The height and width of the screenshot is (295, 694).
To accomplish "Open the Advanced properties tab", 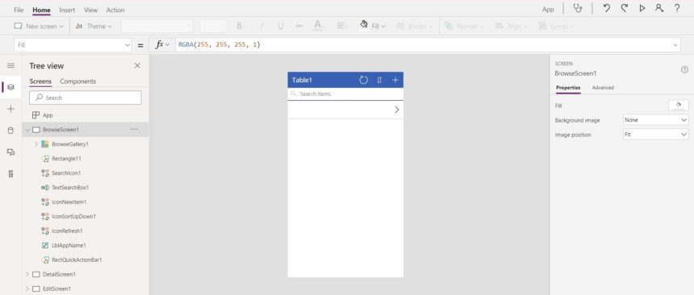I will 603,88.
